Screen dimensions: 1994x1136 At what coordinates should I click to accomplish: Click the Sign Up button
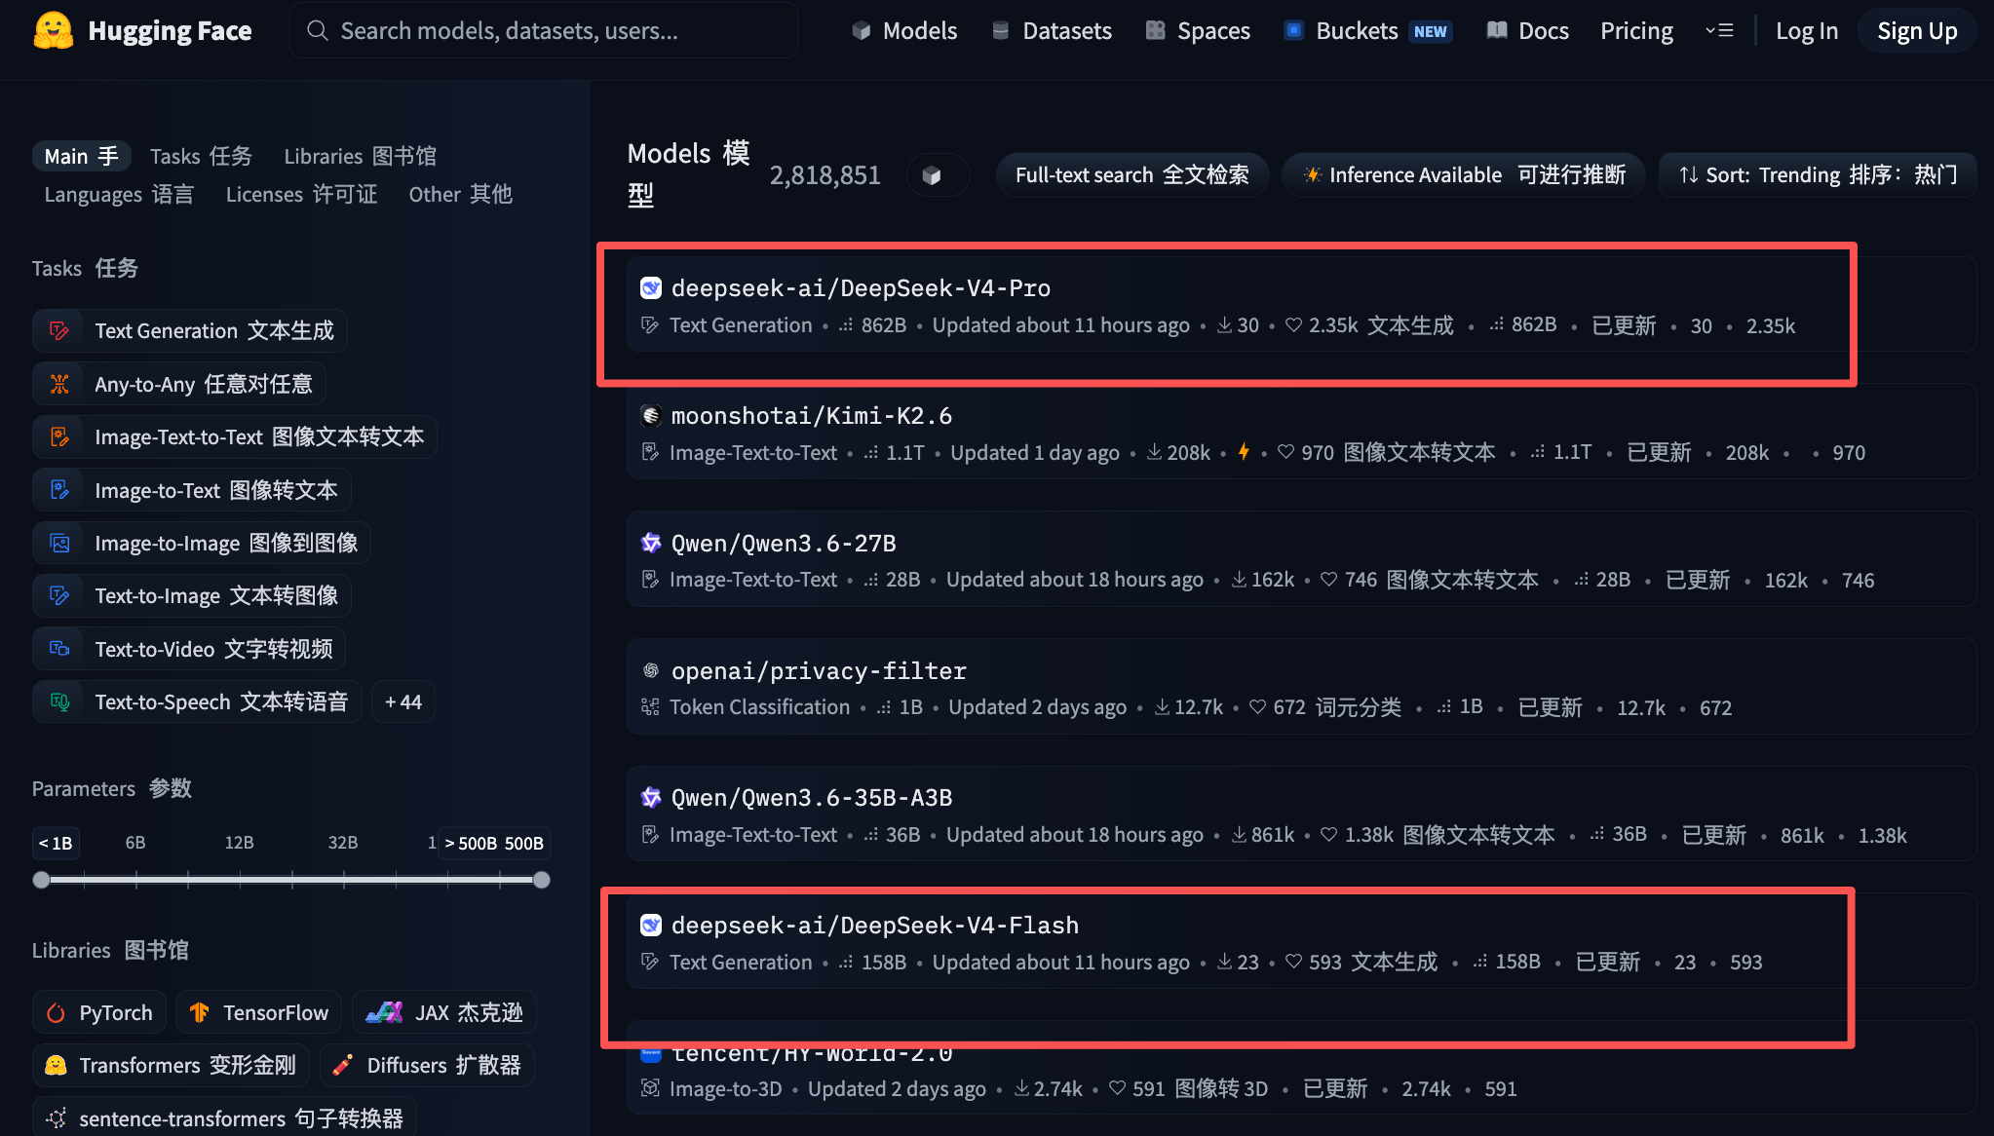click(1915, 30)
